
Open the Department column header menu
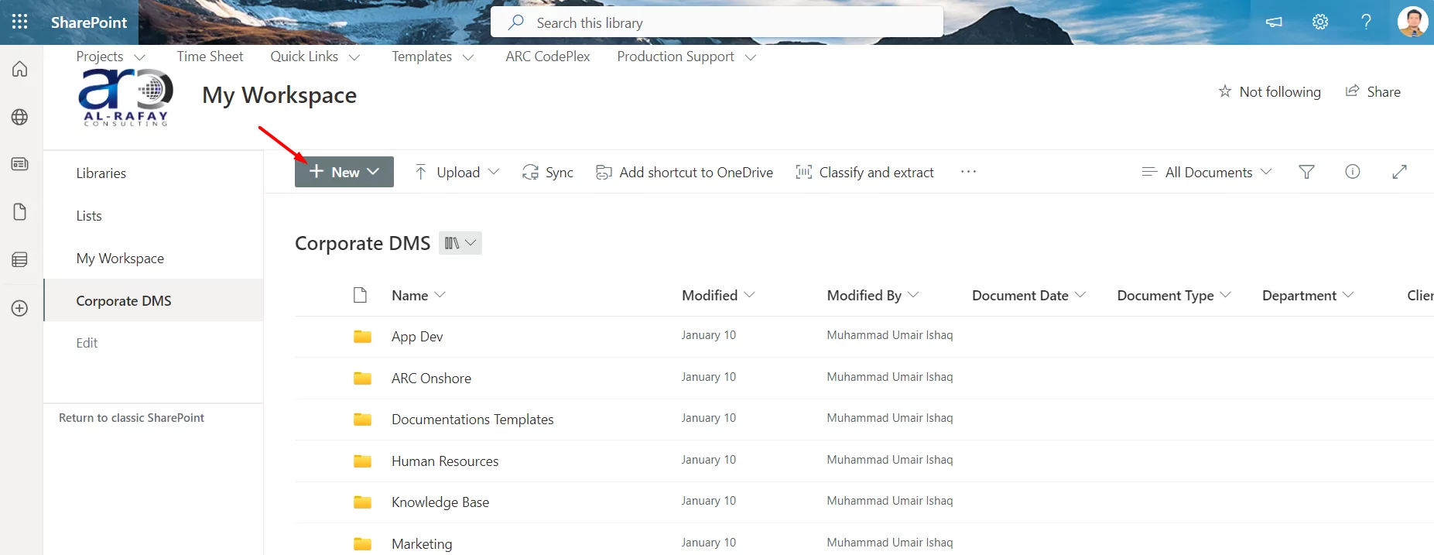(1308, 295)
